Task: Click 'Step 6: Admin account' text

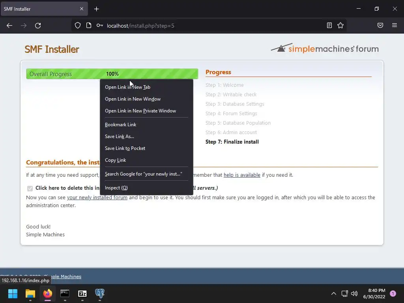Action: (231, 133)
